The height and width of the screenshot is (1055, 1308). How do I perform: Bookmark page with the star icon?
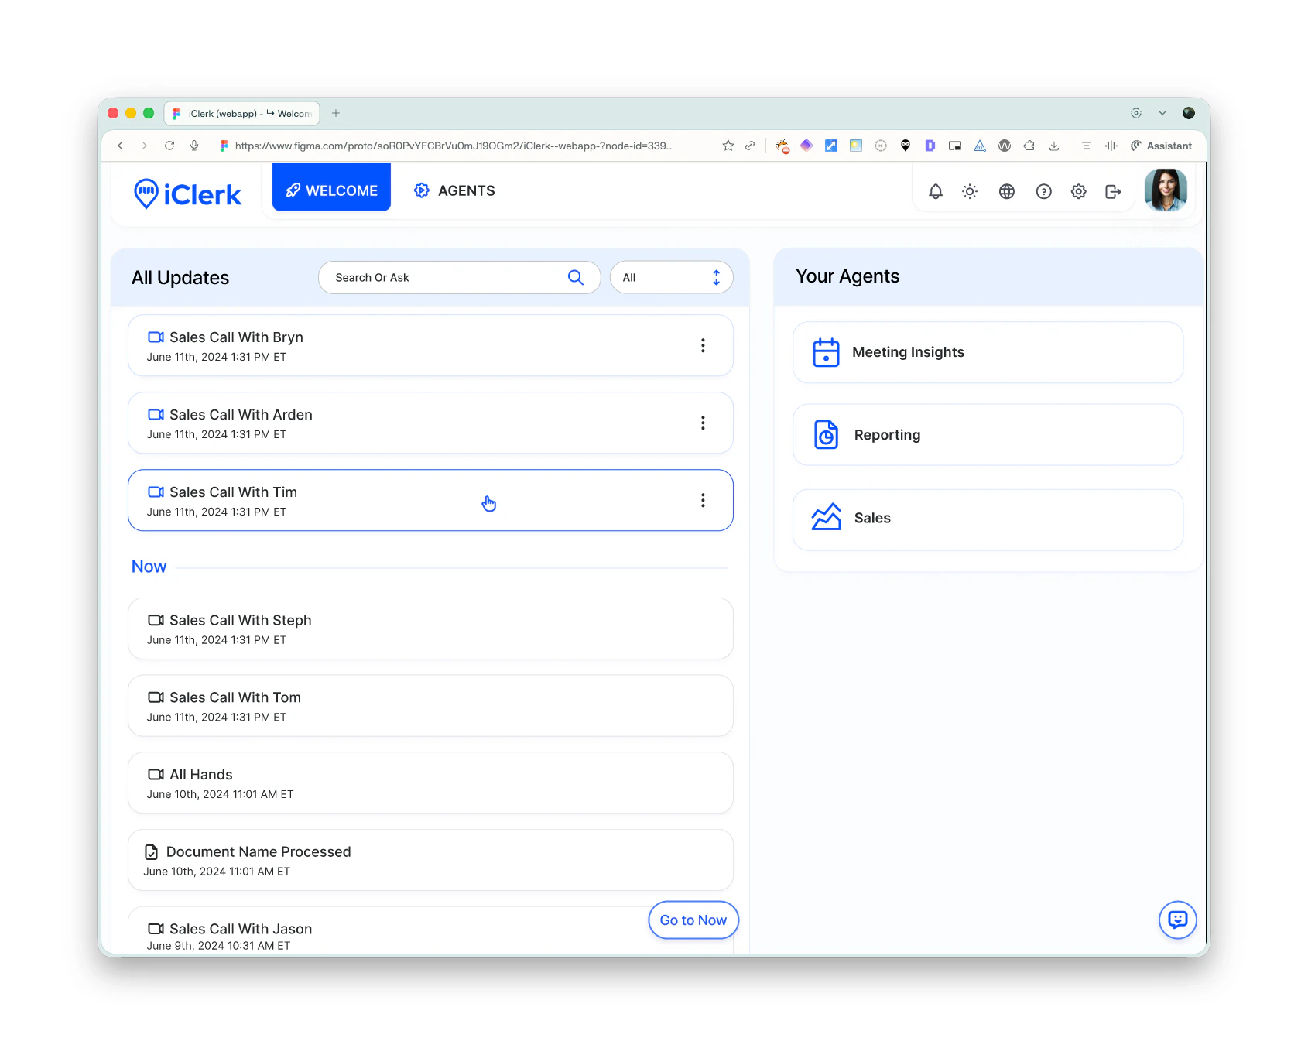click(x=728, y=146)
